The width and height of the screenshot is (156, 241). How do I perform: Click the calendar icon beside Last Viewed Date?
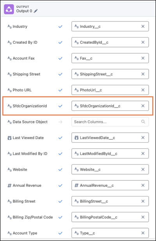tap(9, 138)
